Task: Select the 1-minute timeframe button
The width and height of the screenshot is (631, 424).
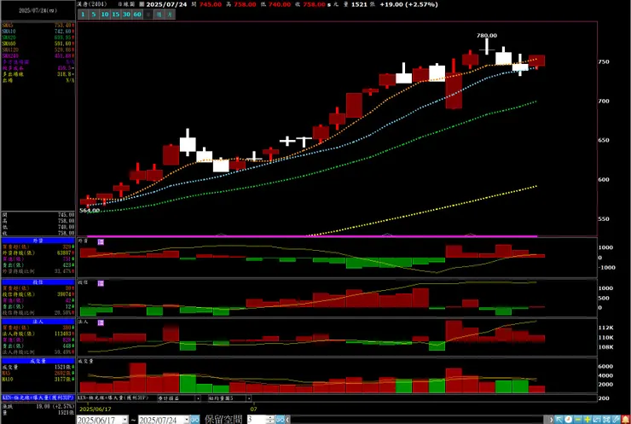Action: pyautogui.click(x=83, y=15)
